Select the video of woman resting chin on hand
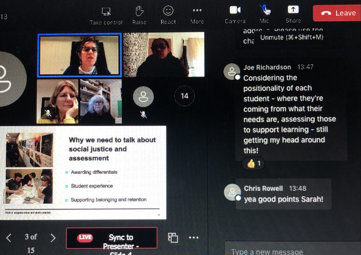Screen dimensions: 361x255 (57, 102)
